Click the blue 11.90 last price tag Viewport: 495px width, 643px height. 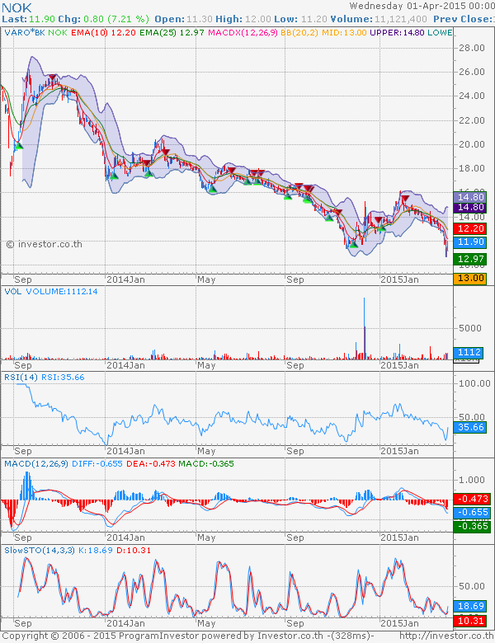[470, 242]
